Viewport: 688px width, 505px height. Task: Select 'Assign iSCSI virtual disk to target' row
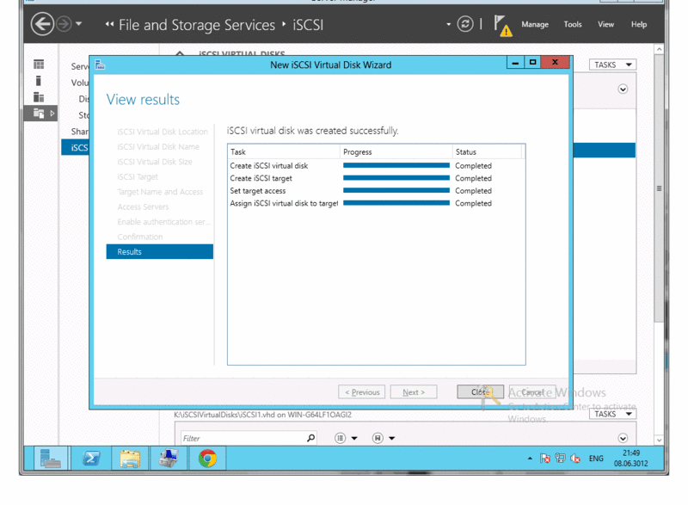[x=376, y=203]
